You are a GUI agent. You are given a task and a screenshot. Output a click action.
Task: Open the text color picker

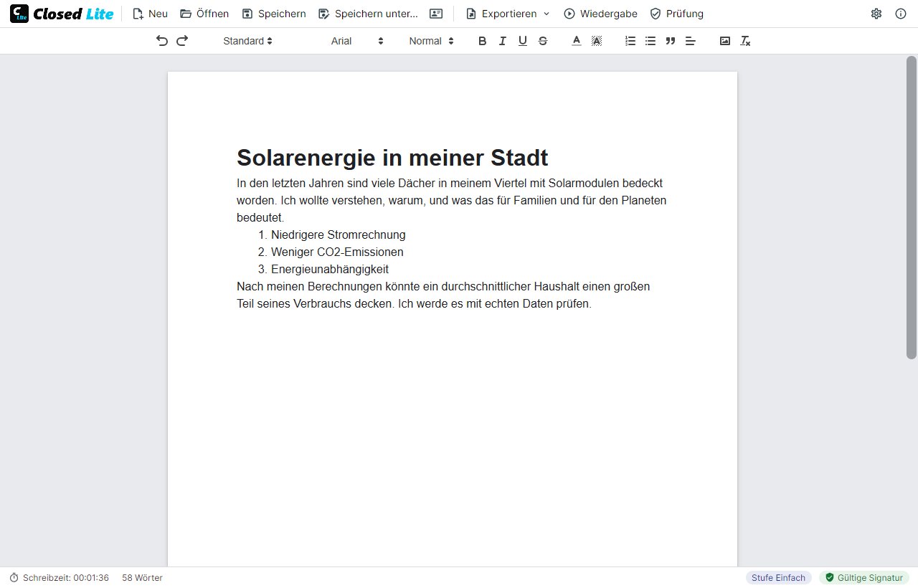[576, 41]
